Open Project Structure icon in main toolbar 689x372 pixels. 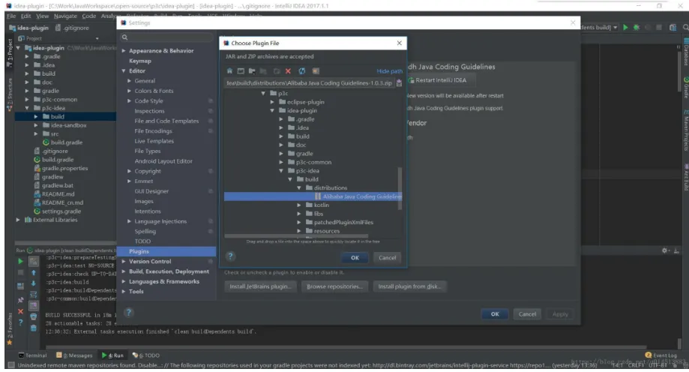tap(673, 27)
